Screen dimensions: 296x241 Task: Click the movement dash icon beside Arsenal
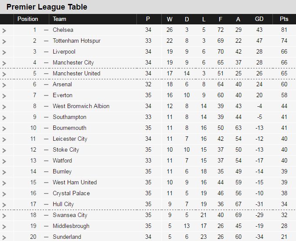[46, 85]
